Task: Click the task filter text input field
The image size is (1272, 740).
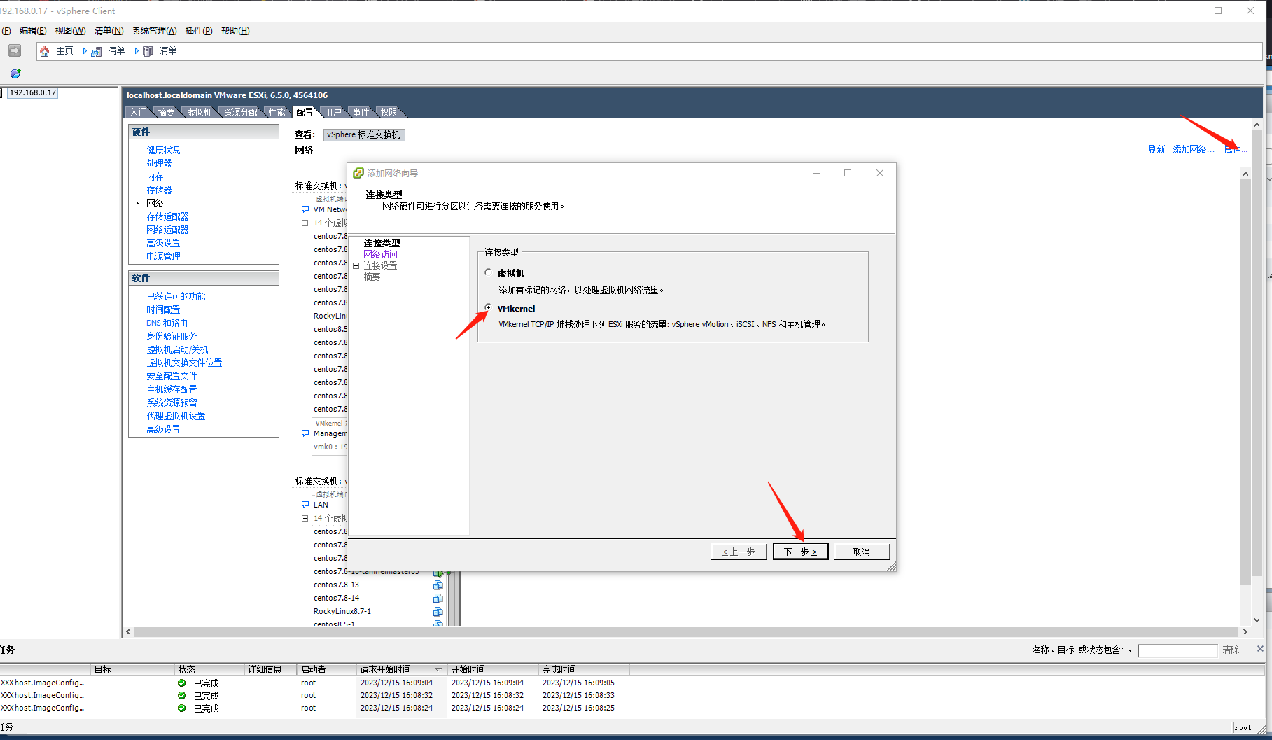Action: tap(1178, 651)
